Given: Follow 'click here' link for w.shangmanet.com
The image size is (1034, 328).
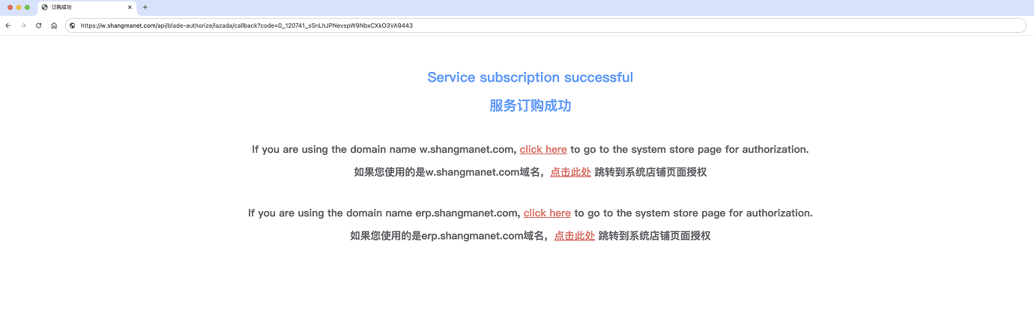Looking at the screenshot, I should coord(543,149).
